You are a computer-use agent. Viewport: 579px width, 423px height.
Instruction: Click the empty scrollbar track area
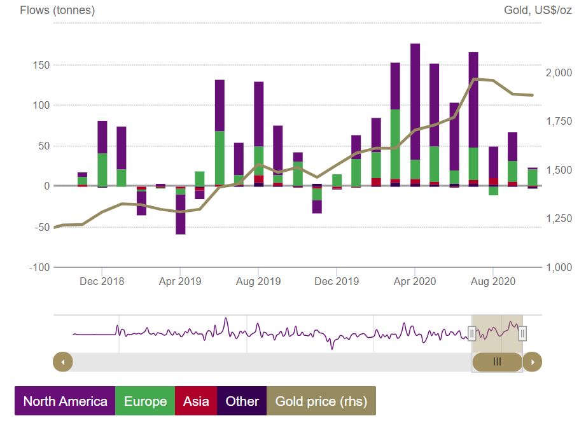(267, 362)
